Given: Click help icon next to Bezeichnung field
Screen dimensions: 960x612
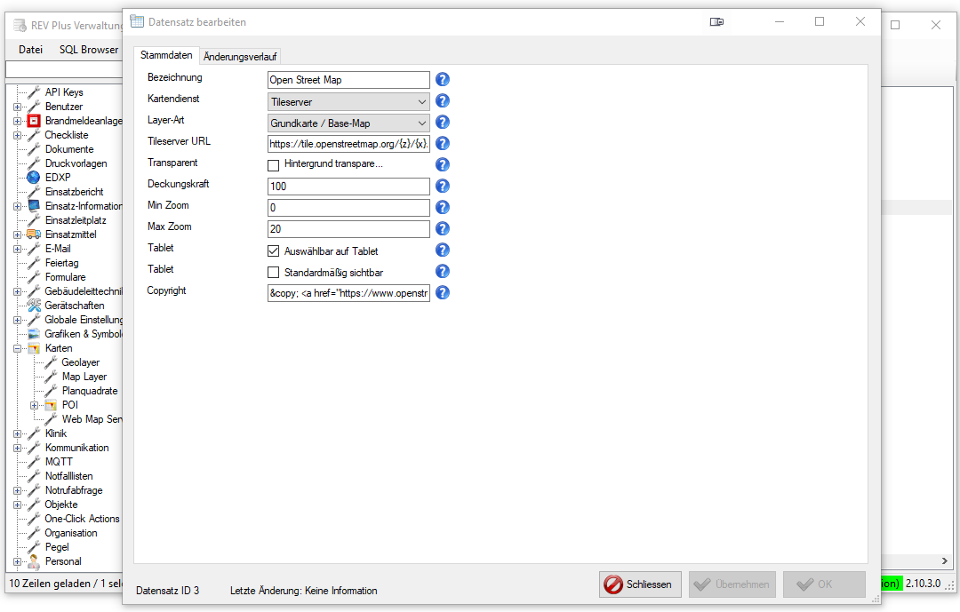Looking at the screenshot, I should [443, 80].
